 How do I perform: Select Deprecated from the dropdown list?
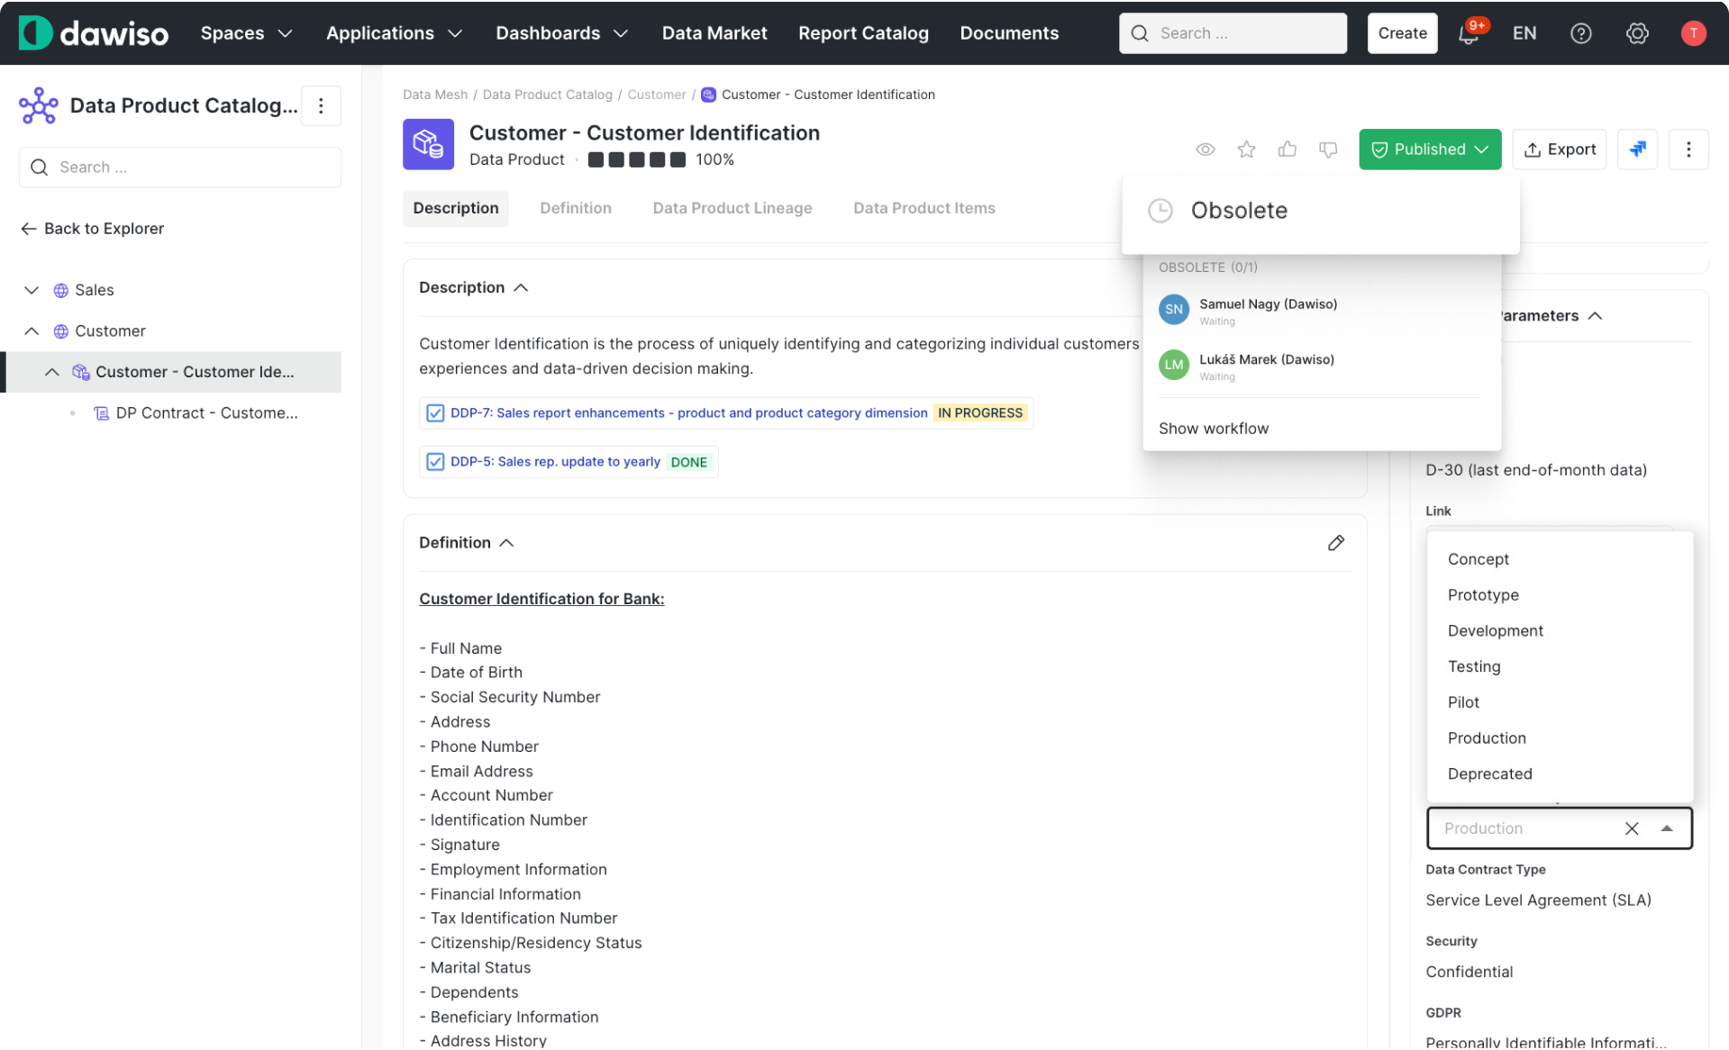coord(1489,774)
